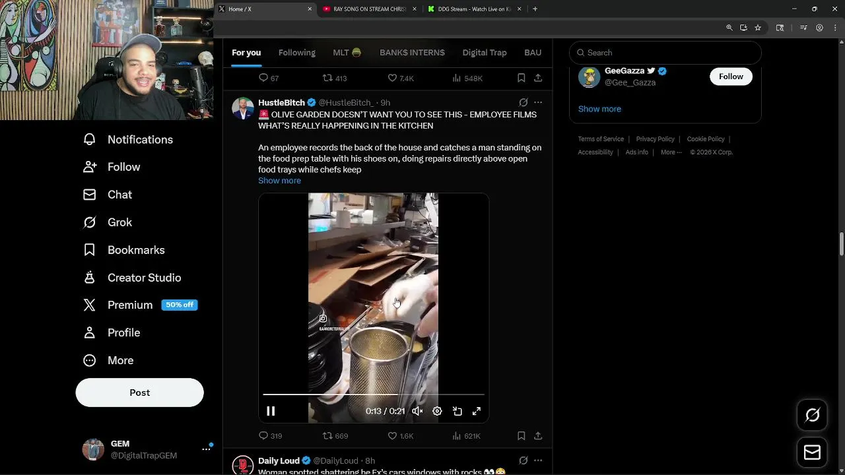Screen dimensions: 845x475
Task: Like the HustleBitch post with 1.6K likes
Action: (400, 435)
